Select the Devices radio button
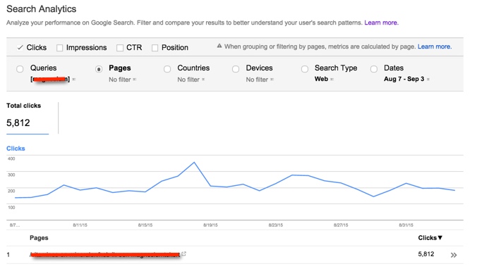Screen dimensions: 477x276 click(x=236, y=69)
